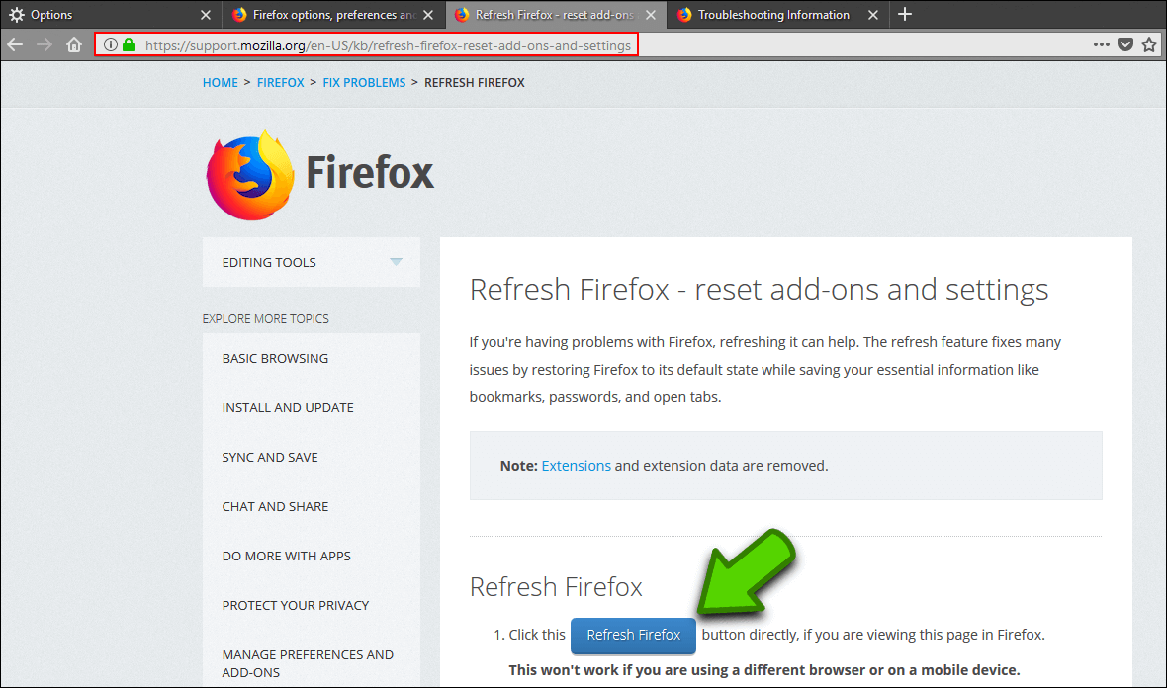The width and height of the screenshot is (1167, 688).
Task: Click the REFRESH FIREFOX breadcrumb text
Action: [x=475, y=83]
